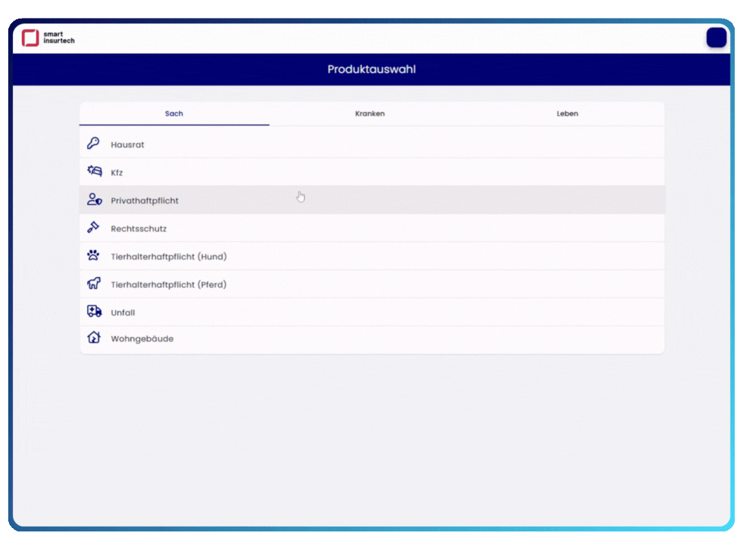The image size is (743, 550).
Task: Select the Rechtsschutz text label
Action: tap(138, 228)
